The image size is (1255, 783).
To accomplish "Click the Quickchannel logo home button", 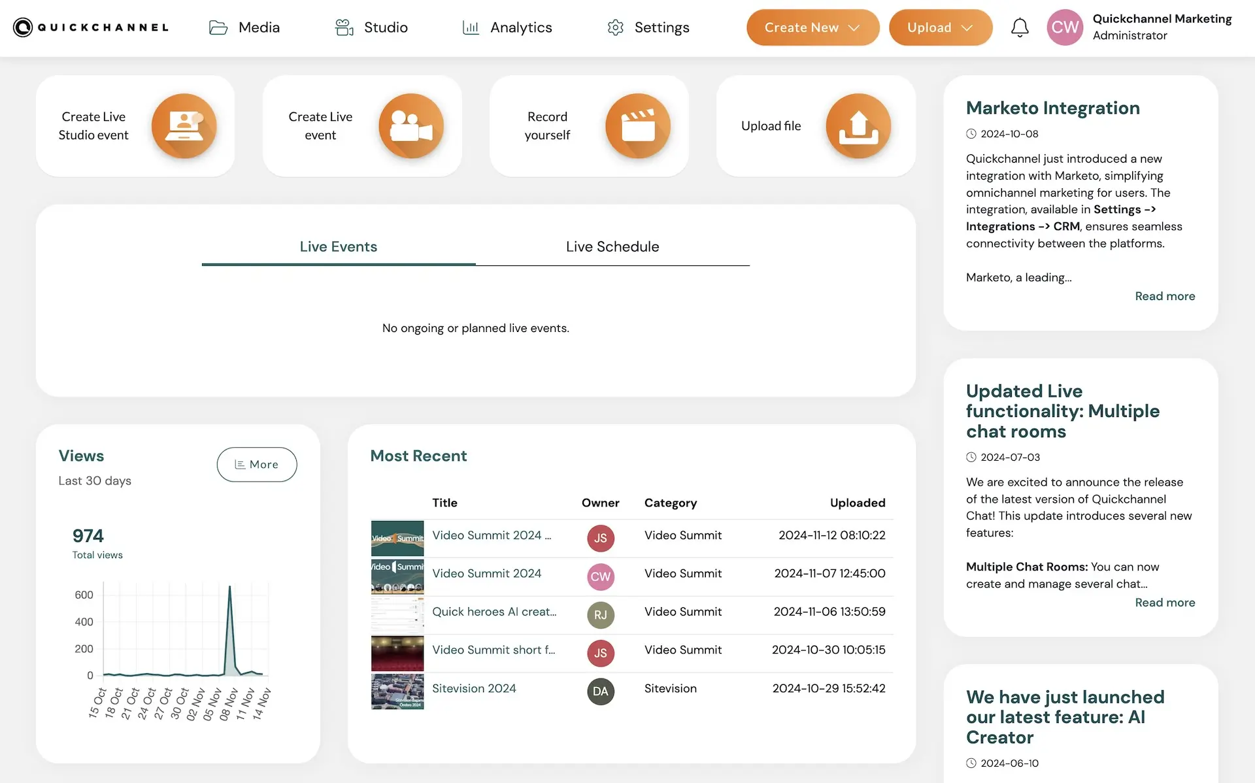I will click(x=90, y=27).
